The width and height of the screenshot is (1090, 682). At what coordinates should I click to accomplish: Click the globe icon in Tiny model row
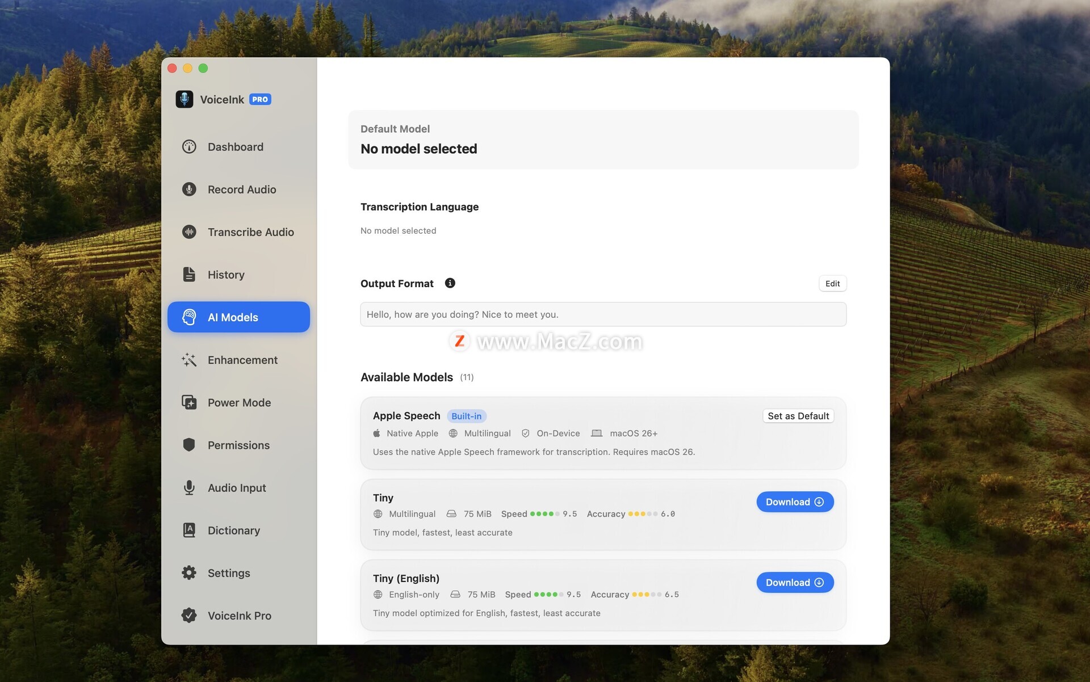coord(378,514)
